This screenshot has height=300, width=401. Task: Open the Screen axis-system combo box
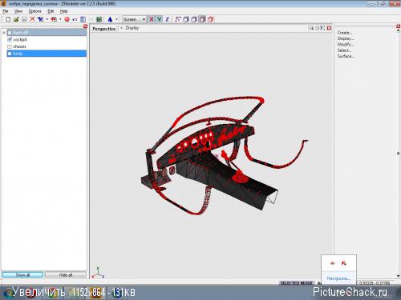[134, 19]
